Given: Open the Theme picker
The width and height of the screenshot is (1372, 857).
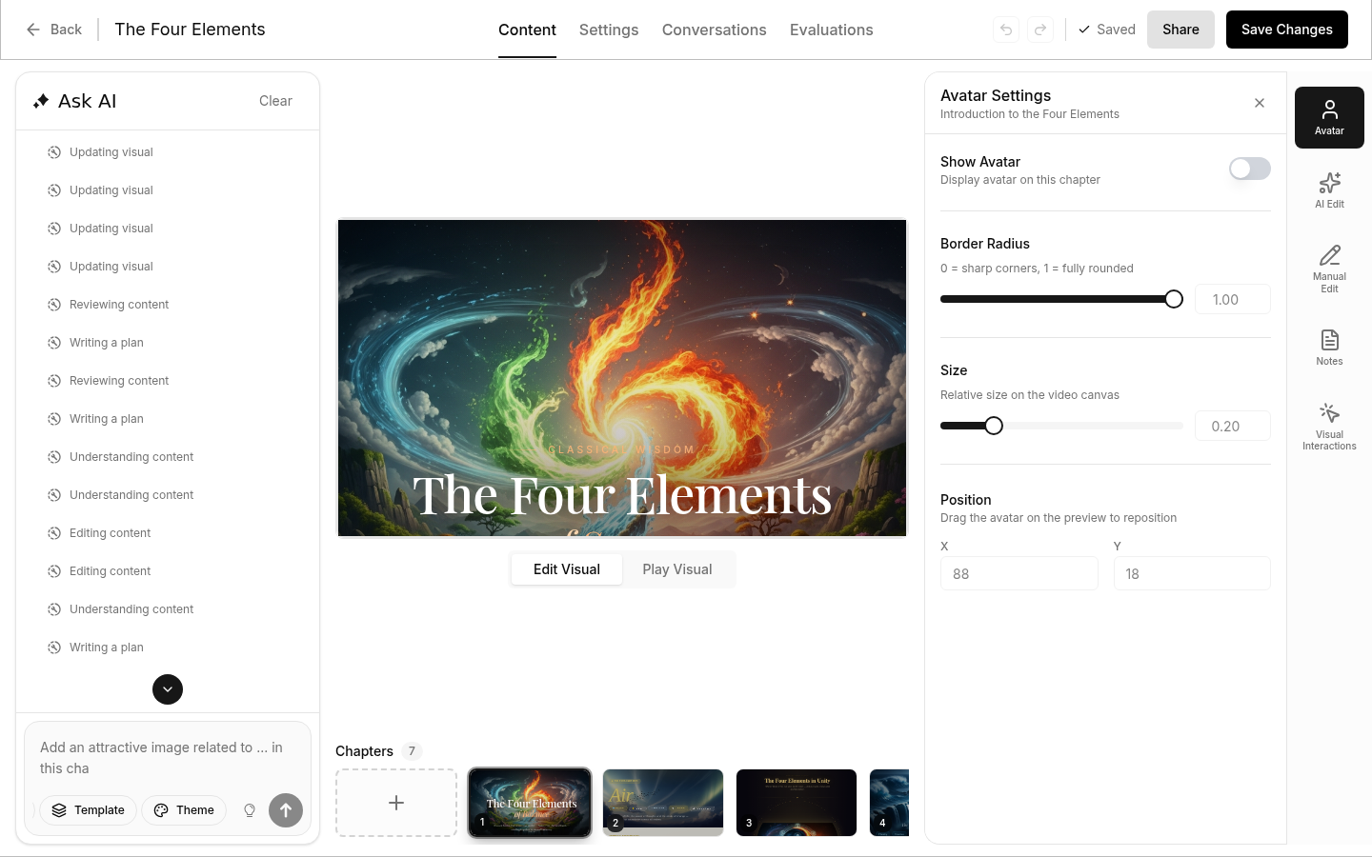Looking at the screenshot, I should point(184,810).
